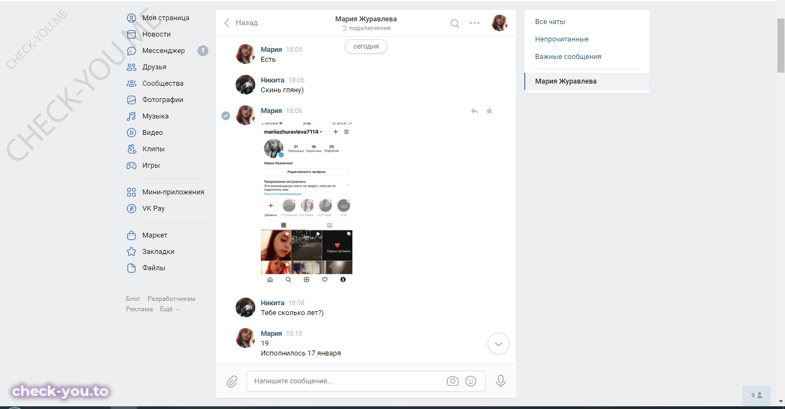Viewport: 785px width, 409px height.
Task: Open Видео icon in sidebar
Action: [x=131, y=133]
